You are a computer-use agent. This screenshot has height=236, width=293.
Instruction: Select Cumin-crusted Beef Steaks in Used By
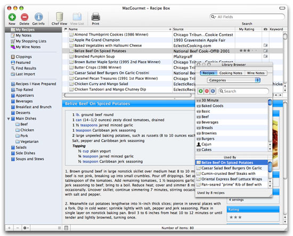click(x=232, y=174)
